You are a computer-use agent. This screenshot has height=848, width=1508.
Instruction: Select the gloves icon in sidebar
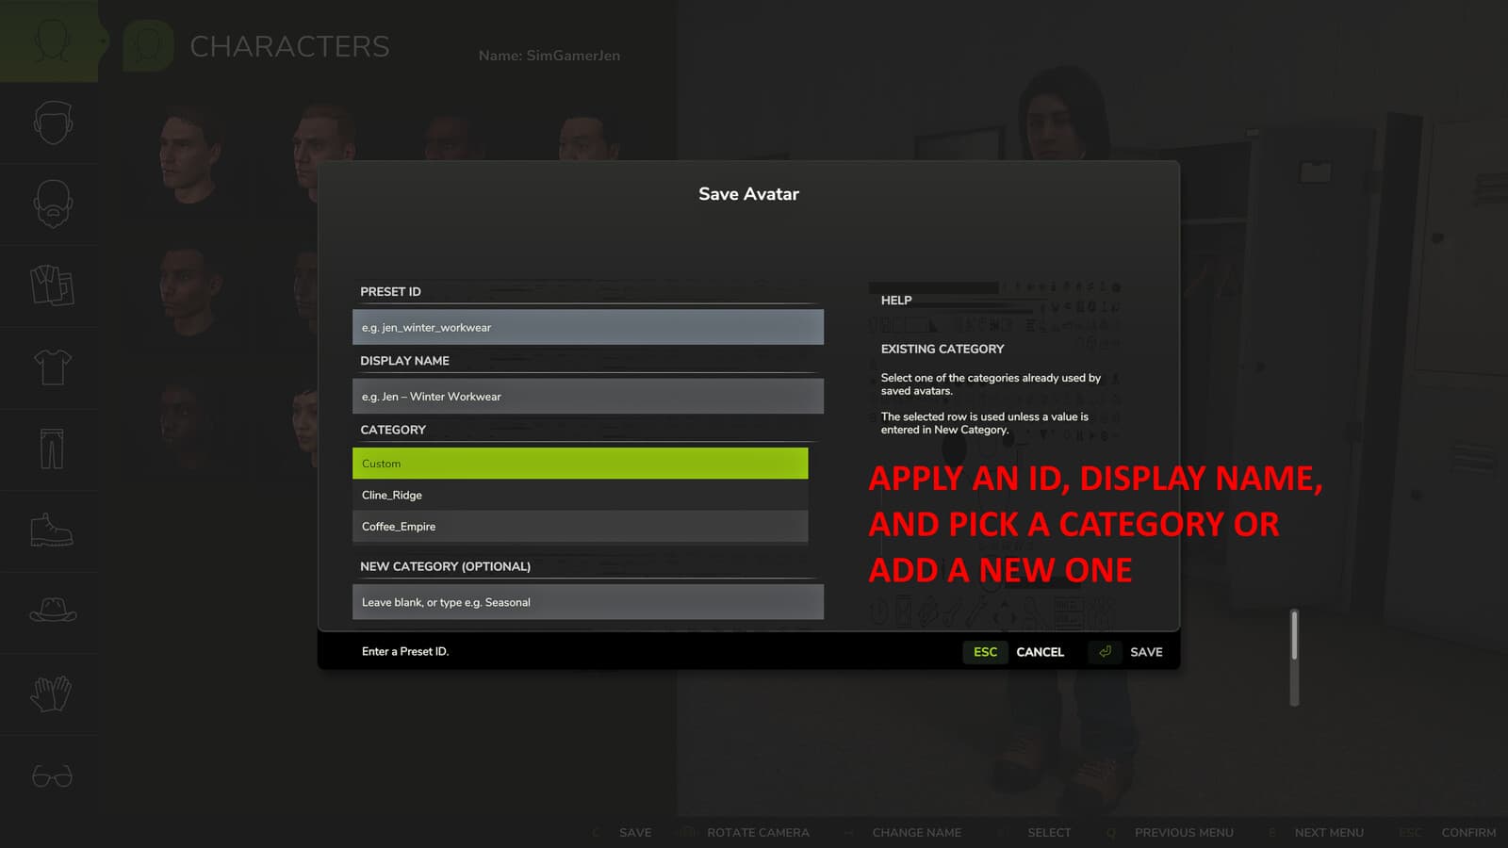click(x=51, y=693)
